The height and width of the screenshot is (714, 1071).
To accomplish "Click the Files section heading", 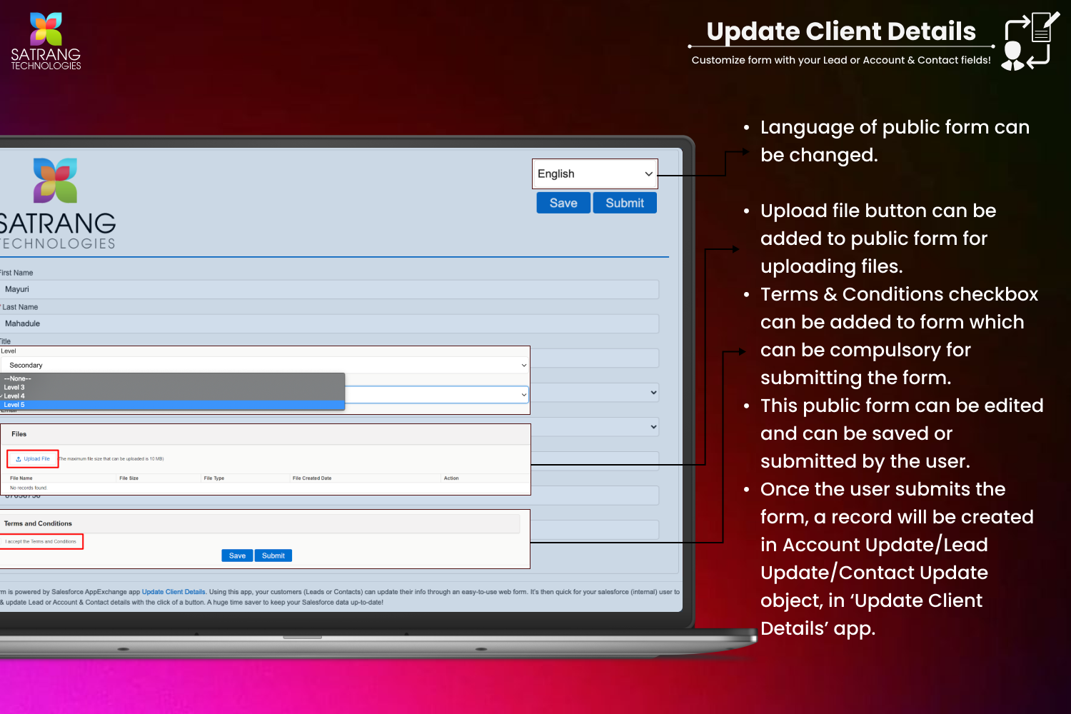I will (19, 434).
